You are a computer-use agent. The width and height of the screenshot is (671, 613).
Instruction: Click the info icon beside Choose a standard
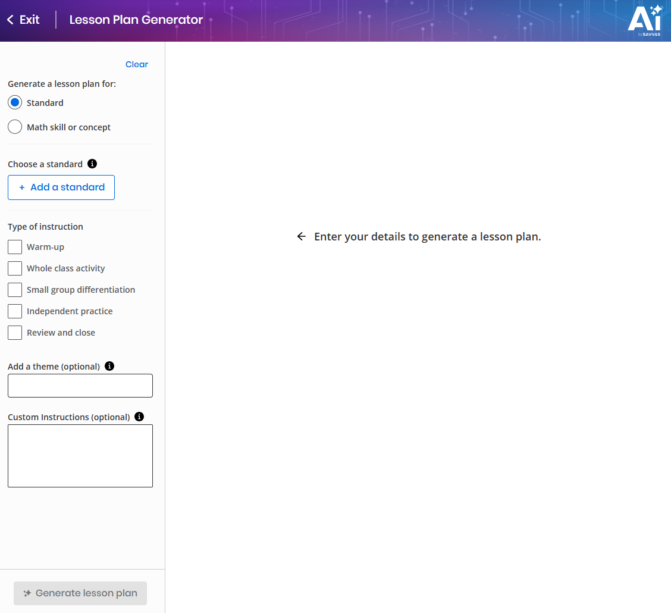(x=92, y=163)
